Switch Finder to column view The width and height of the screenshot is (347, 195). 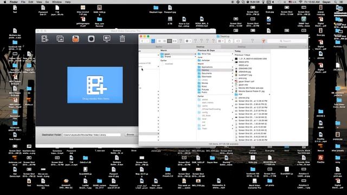(170, 41)
